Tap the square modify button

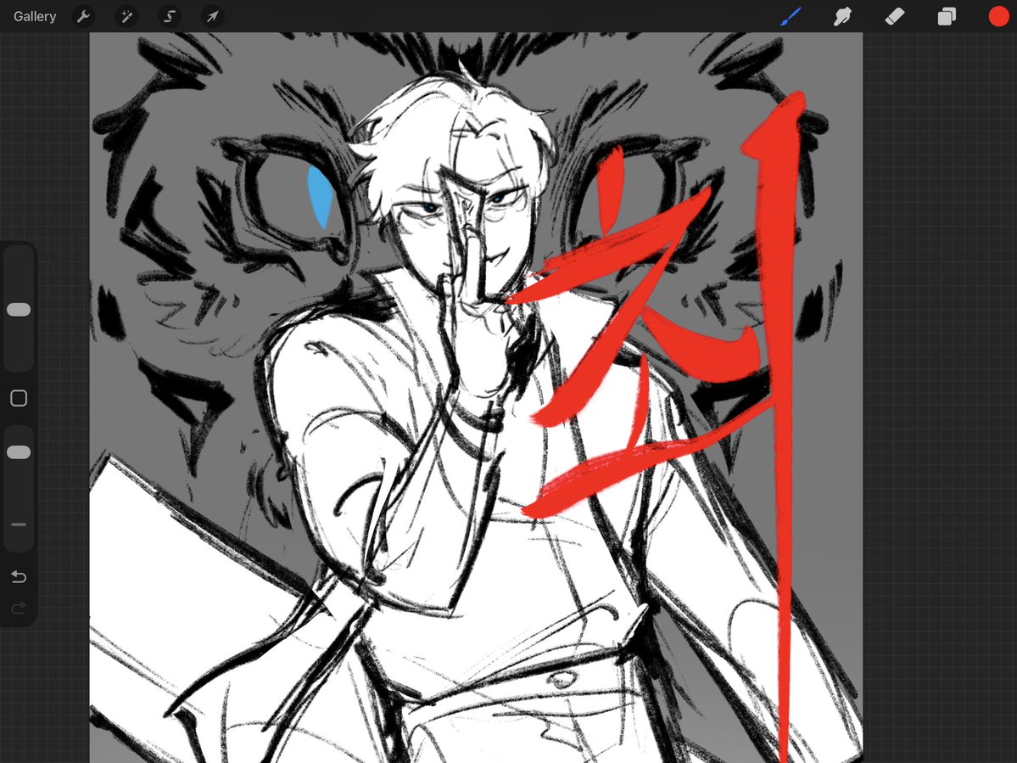point(19,398)
